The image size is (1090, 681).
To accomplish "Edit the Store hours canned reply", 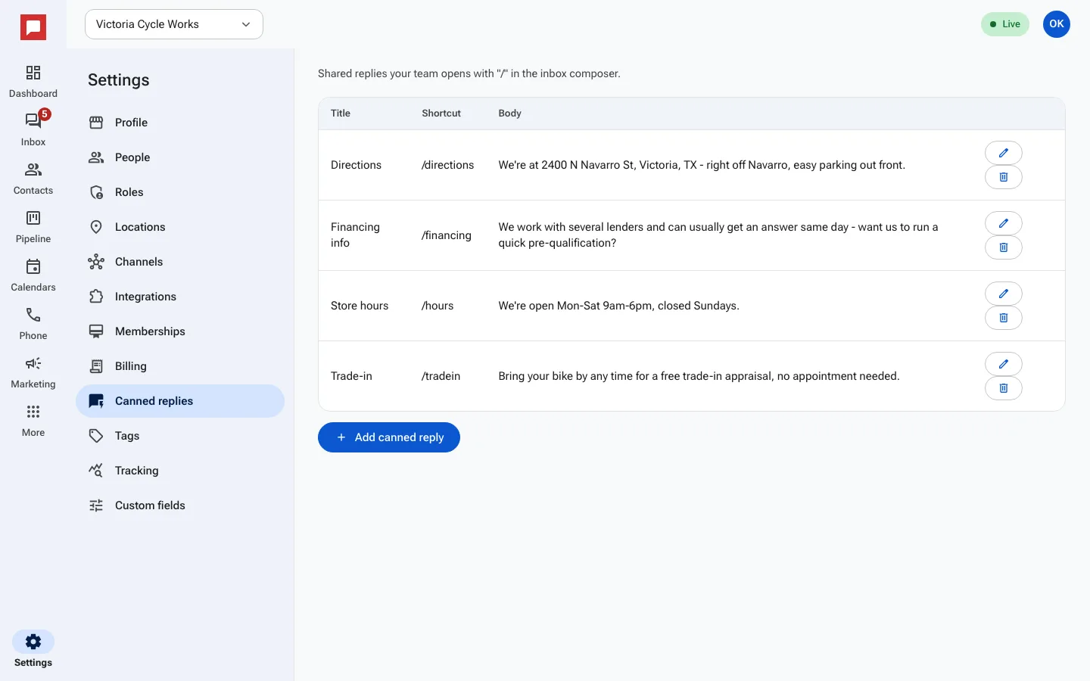I will pyautogui.click(x=1004, y=294).
